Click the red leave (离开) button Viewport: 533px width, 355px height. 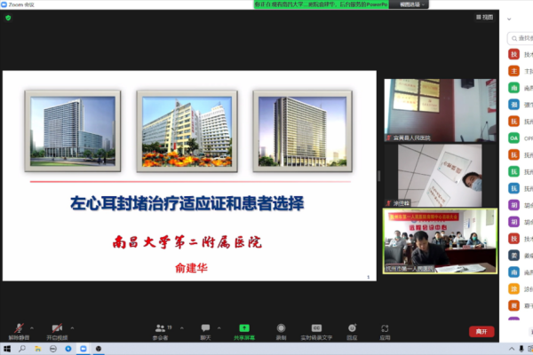[x=481, y=332]
